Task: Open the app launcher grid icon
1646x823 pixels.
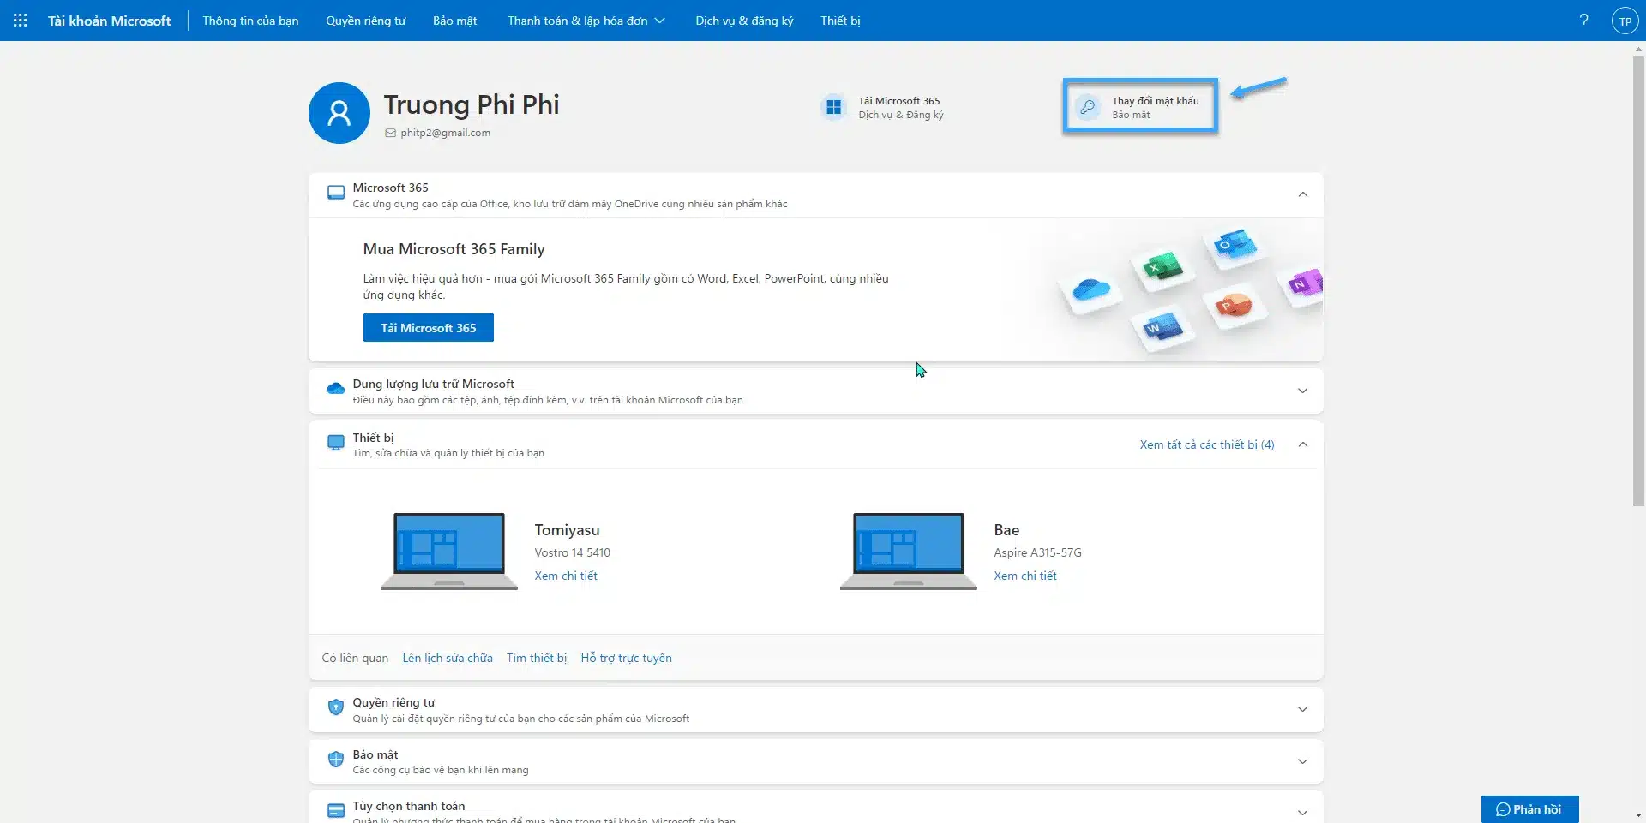Action: point(21,21)
